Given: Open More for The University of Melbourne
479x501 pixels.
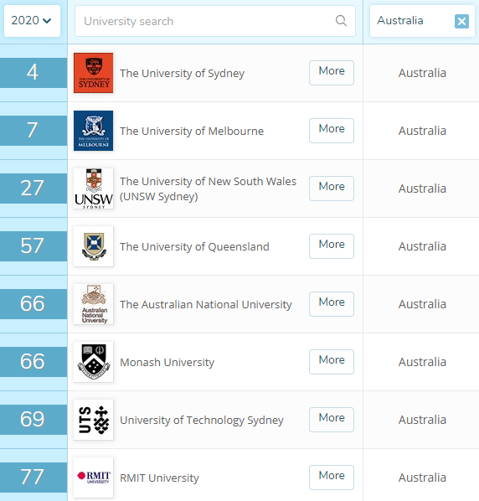Looking at the screenshot, I should click(x=332, y=131).
